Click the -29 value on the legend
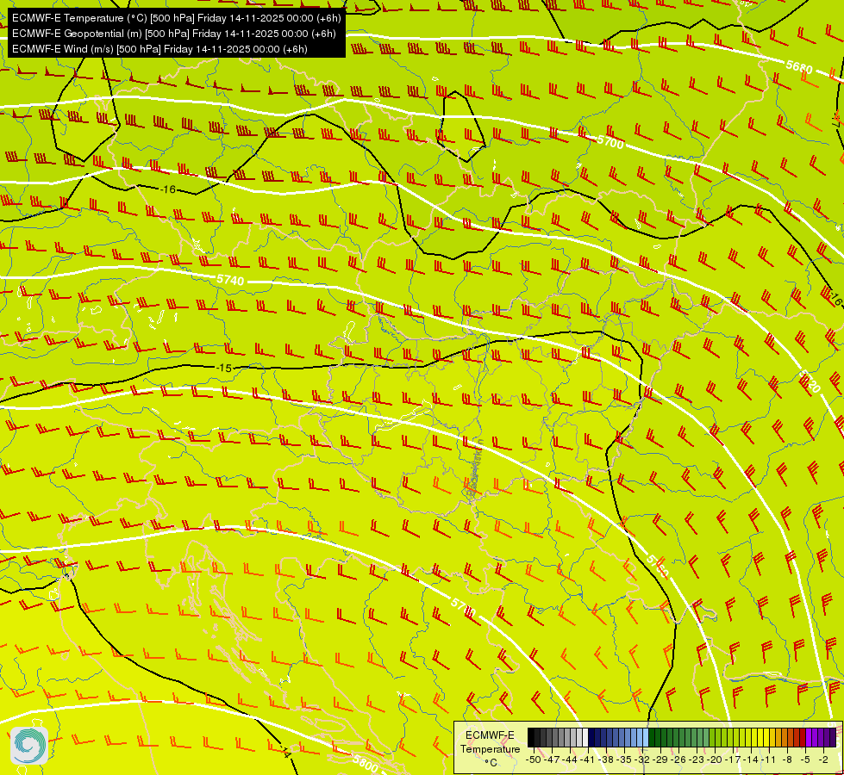844x775 pixels. click(661, 759)
